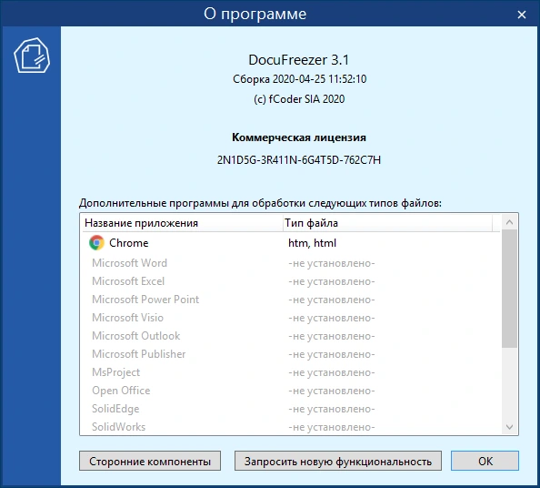
Task: Select the SolidWorks list entry
Action: [291, 427]
